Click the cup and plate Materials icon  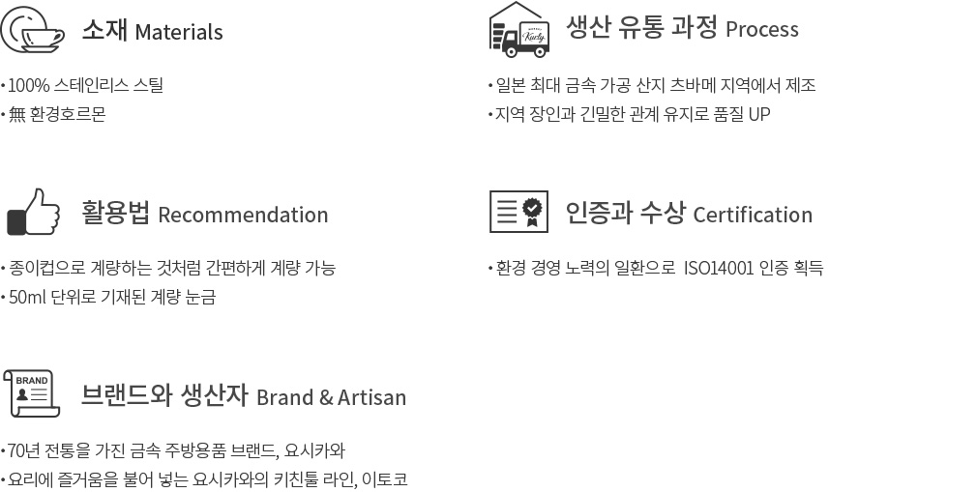pos(32,29)
